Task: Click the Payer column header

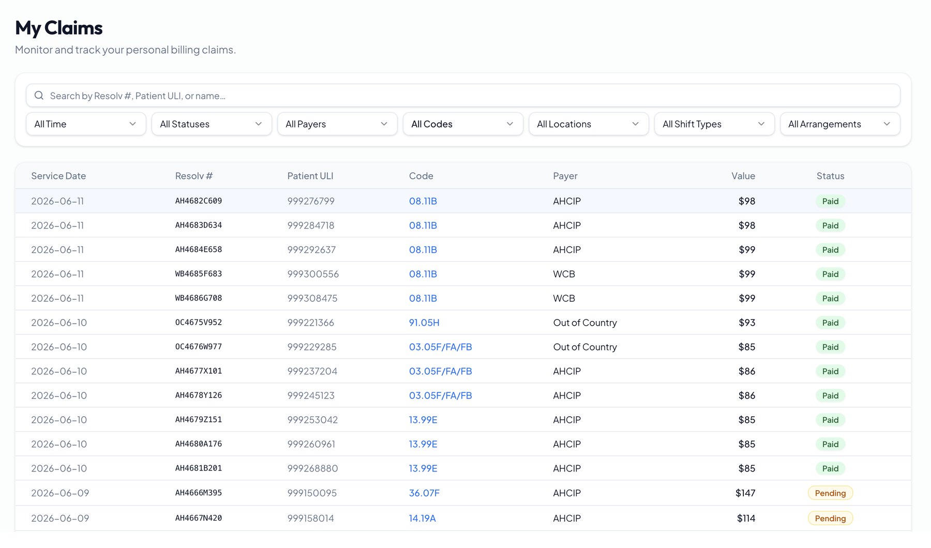Action: pyautogui.click(x=565, y=176)
